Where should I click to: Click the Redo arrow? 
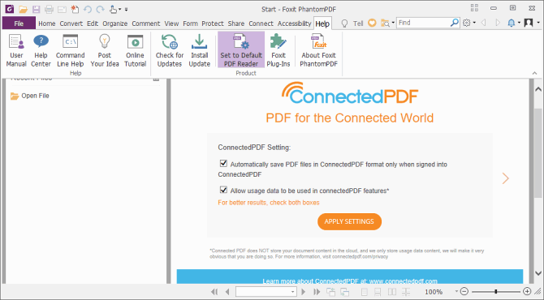(x=100, y=10)
